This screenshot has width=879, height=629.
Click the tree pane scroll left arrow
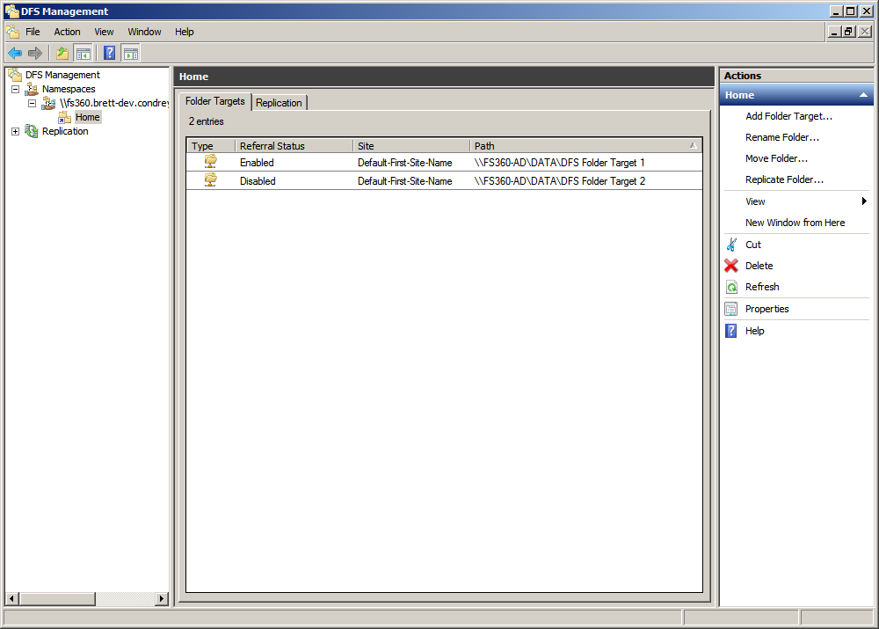(x=11, y=599)
